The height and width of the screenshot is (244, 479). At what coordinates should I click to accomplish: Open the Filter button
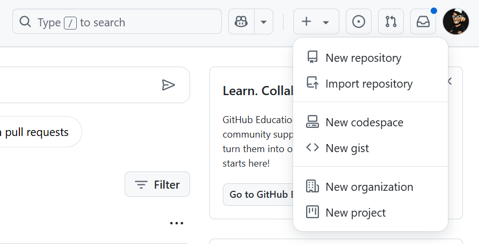tap(157, 184)
